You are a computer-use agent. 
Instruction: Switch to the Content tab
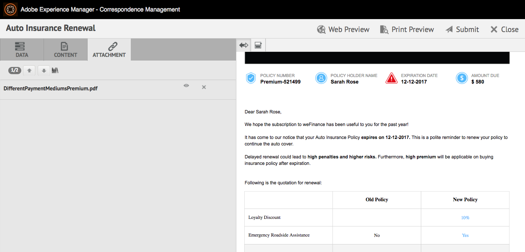coord(65,50)
